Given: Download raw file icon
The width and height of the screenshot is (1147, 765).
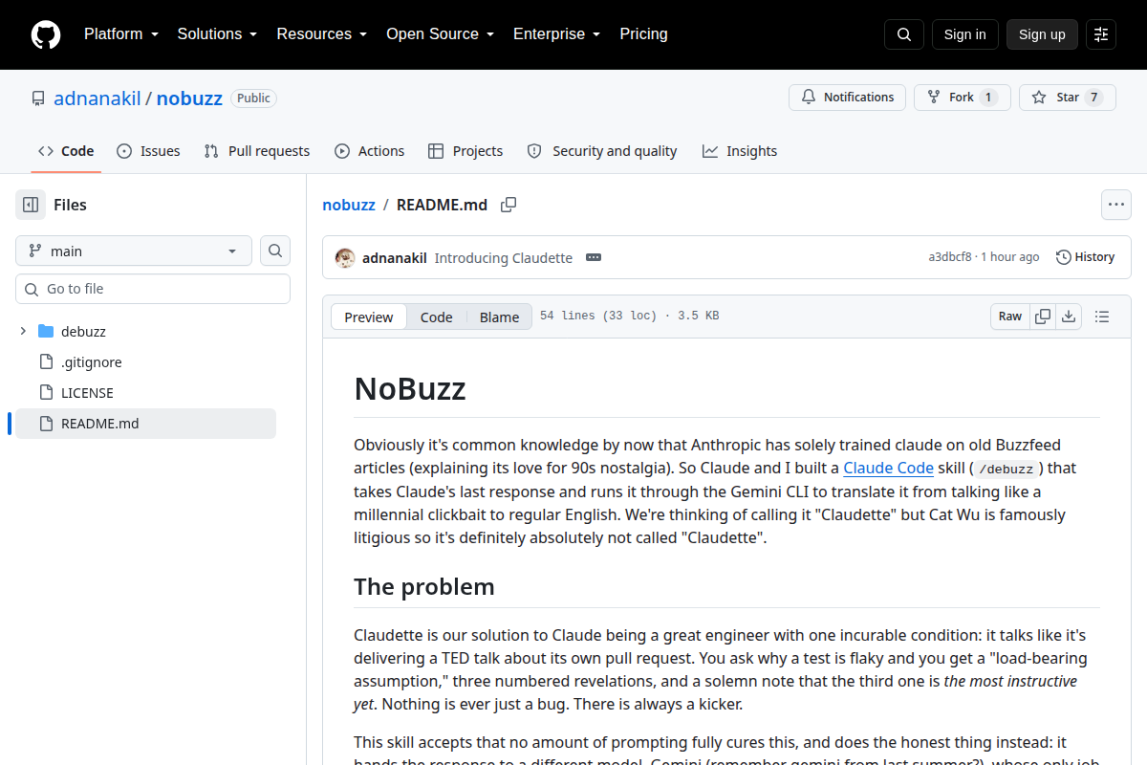Looking at the screenshot, I should [1069, 317].
